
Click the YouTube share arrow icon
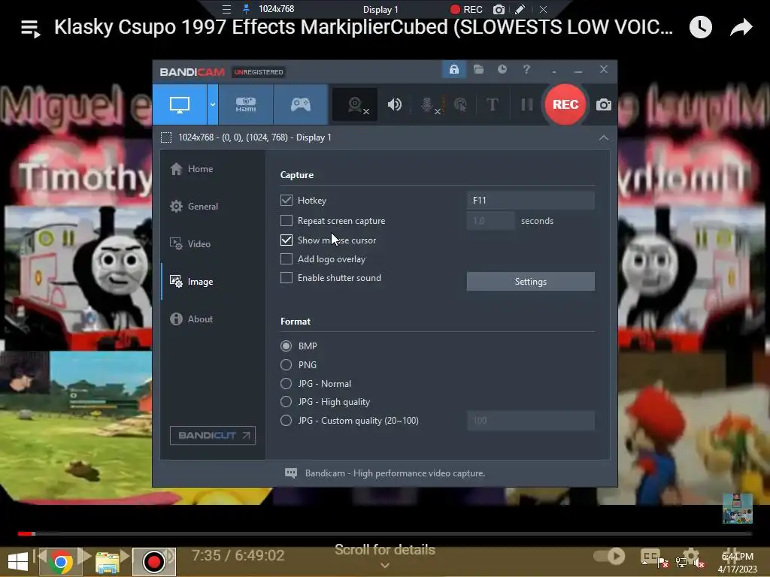(x=741, y=27)
